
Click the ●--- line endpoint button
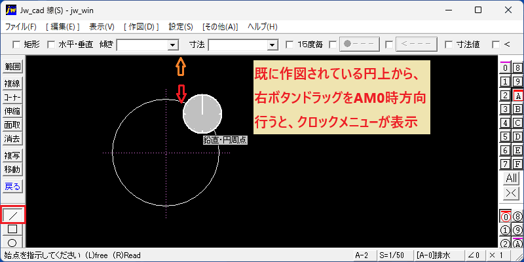pos(360,44)
